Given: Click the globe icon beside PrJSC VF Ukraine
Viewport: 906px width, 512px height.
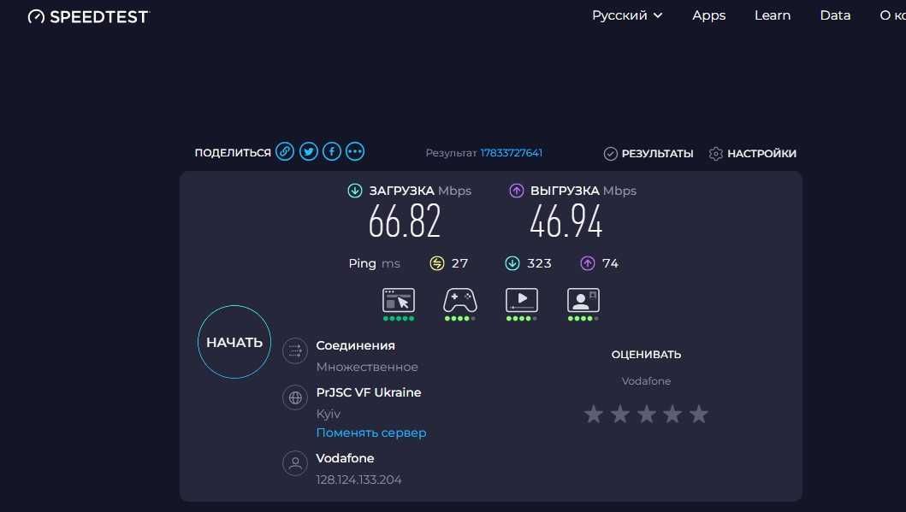Looking at the screenshot, I should 295,397.
